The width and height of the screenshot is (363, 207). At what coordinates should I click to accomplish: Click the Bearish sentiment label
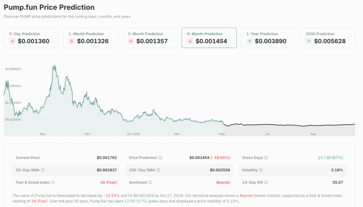pos(223,182)
